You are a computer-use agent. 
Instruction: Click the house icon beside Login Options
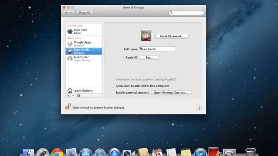pos(69,91)
